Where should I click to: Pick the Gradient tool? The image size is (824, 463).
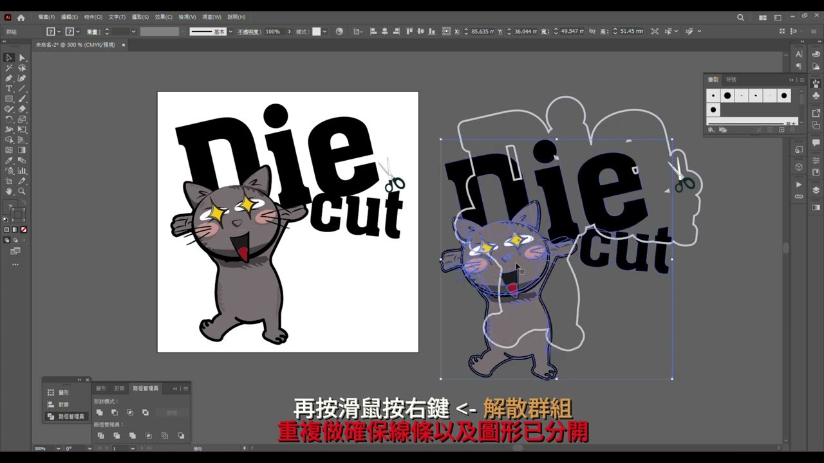pos(22,150)
